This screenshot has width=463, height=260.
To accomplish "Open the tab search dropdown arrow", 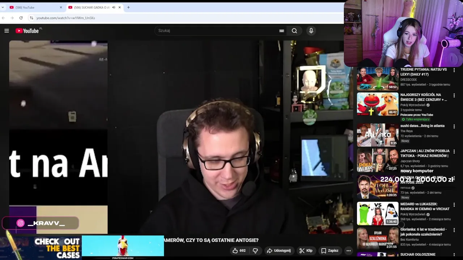I will coord(3,7).
